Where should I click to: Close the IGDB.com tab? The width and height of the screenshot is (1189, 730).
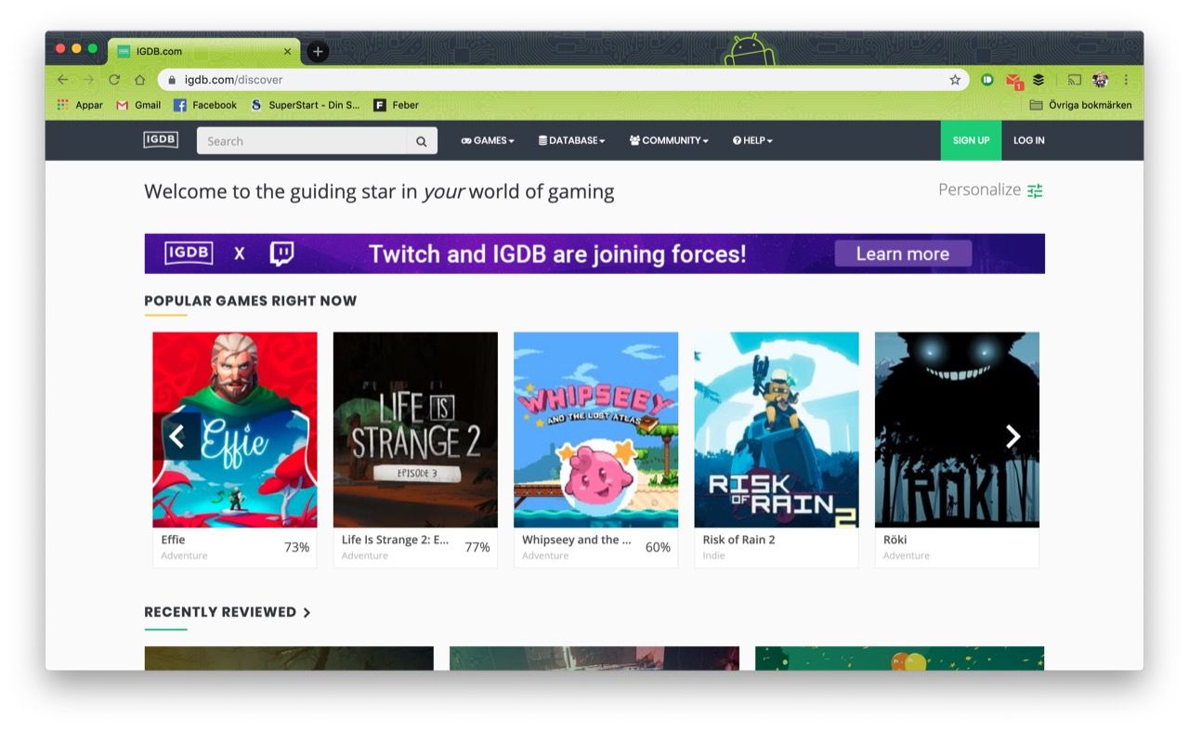click(287, 52)
